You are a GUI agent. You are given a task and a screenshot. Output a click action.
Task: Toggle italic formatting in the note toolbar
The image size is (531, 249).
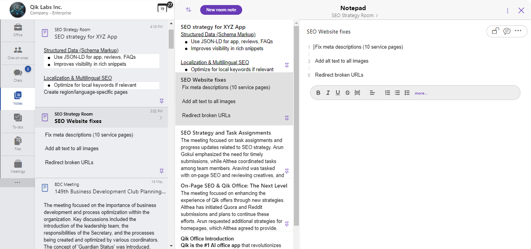328,93
